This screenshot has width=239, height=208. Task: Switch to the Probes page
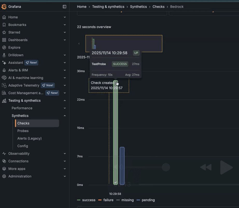pos(23,131)
